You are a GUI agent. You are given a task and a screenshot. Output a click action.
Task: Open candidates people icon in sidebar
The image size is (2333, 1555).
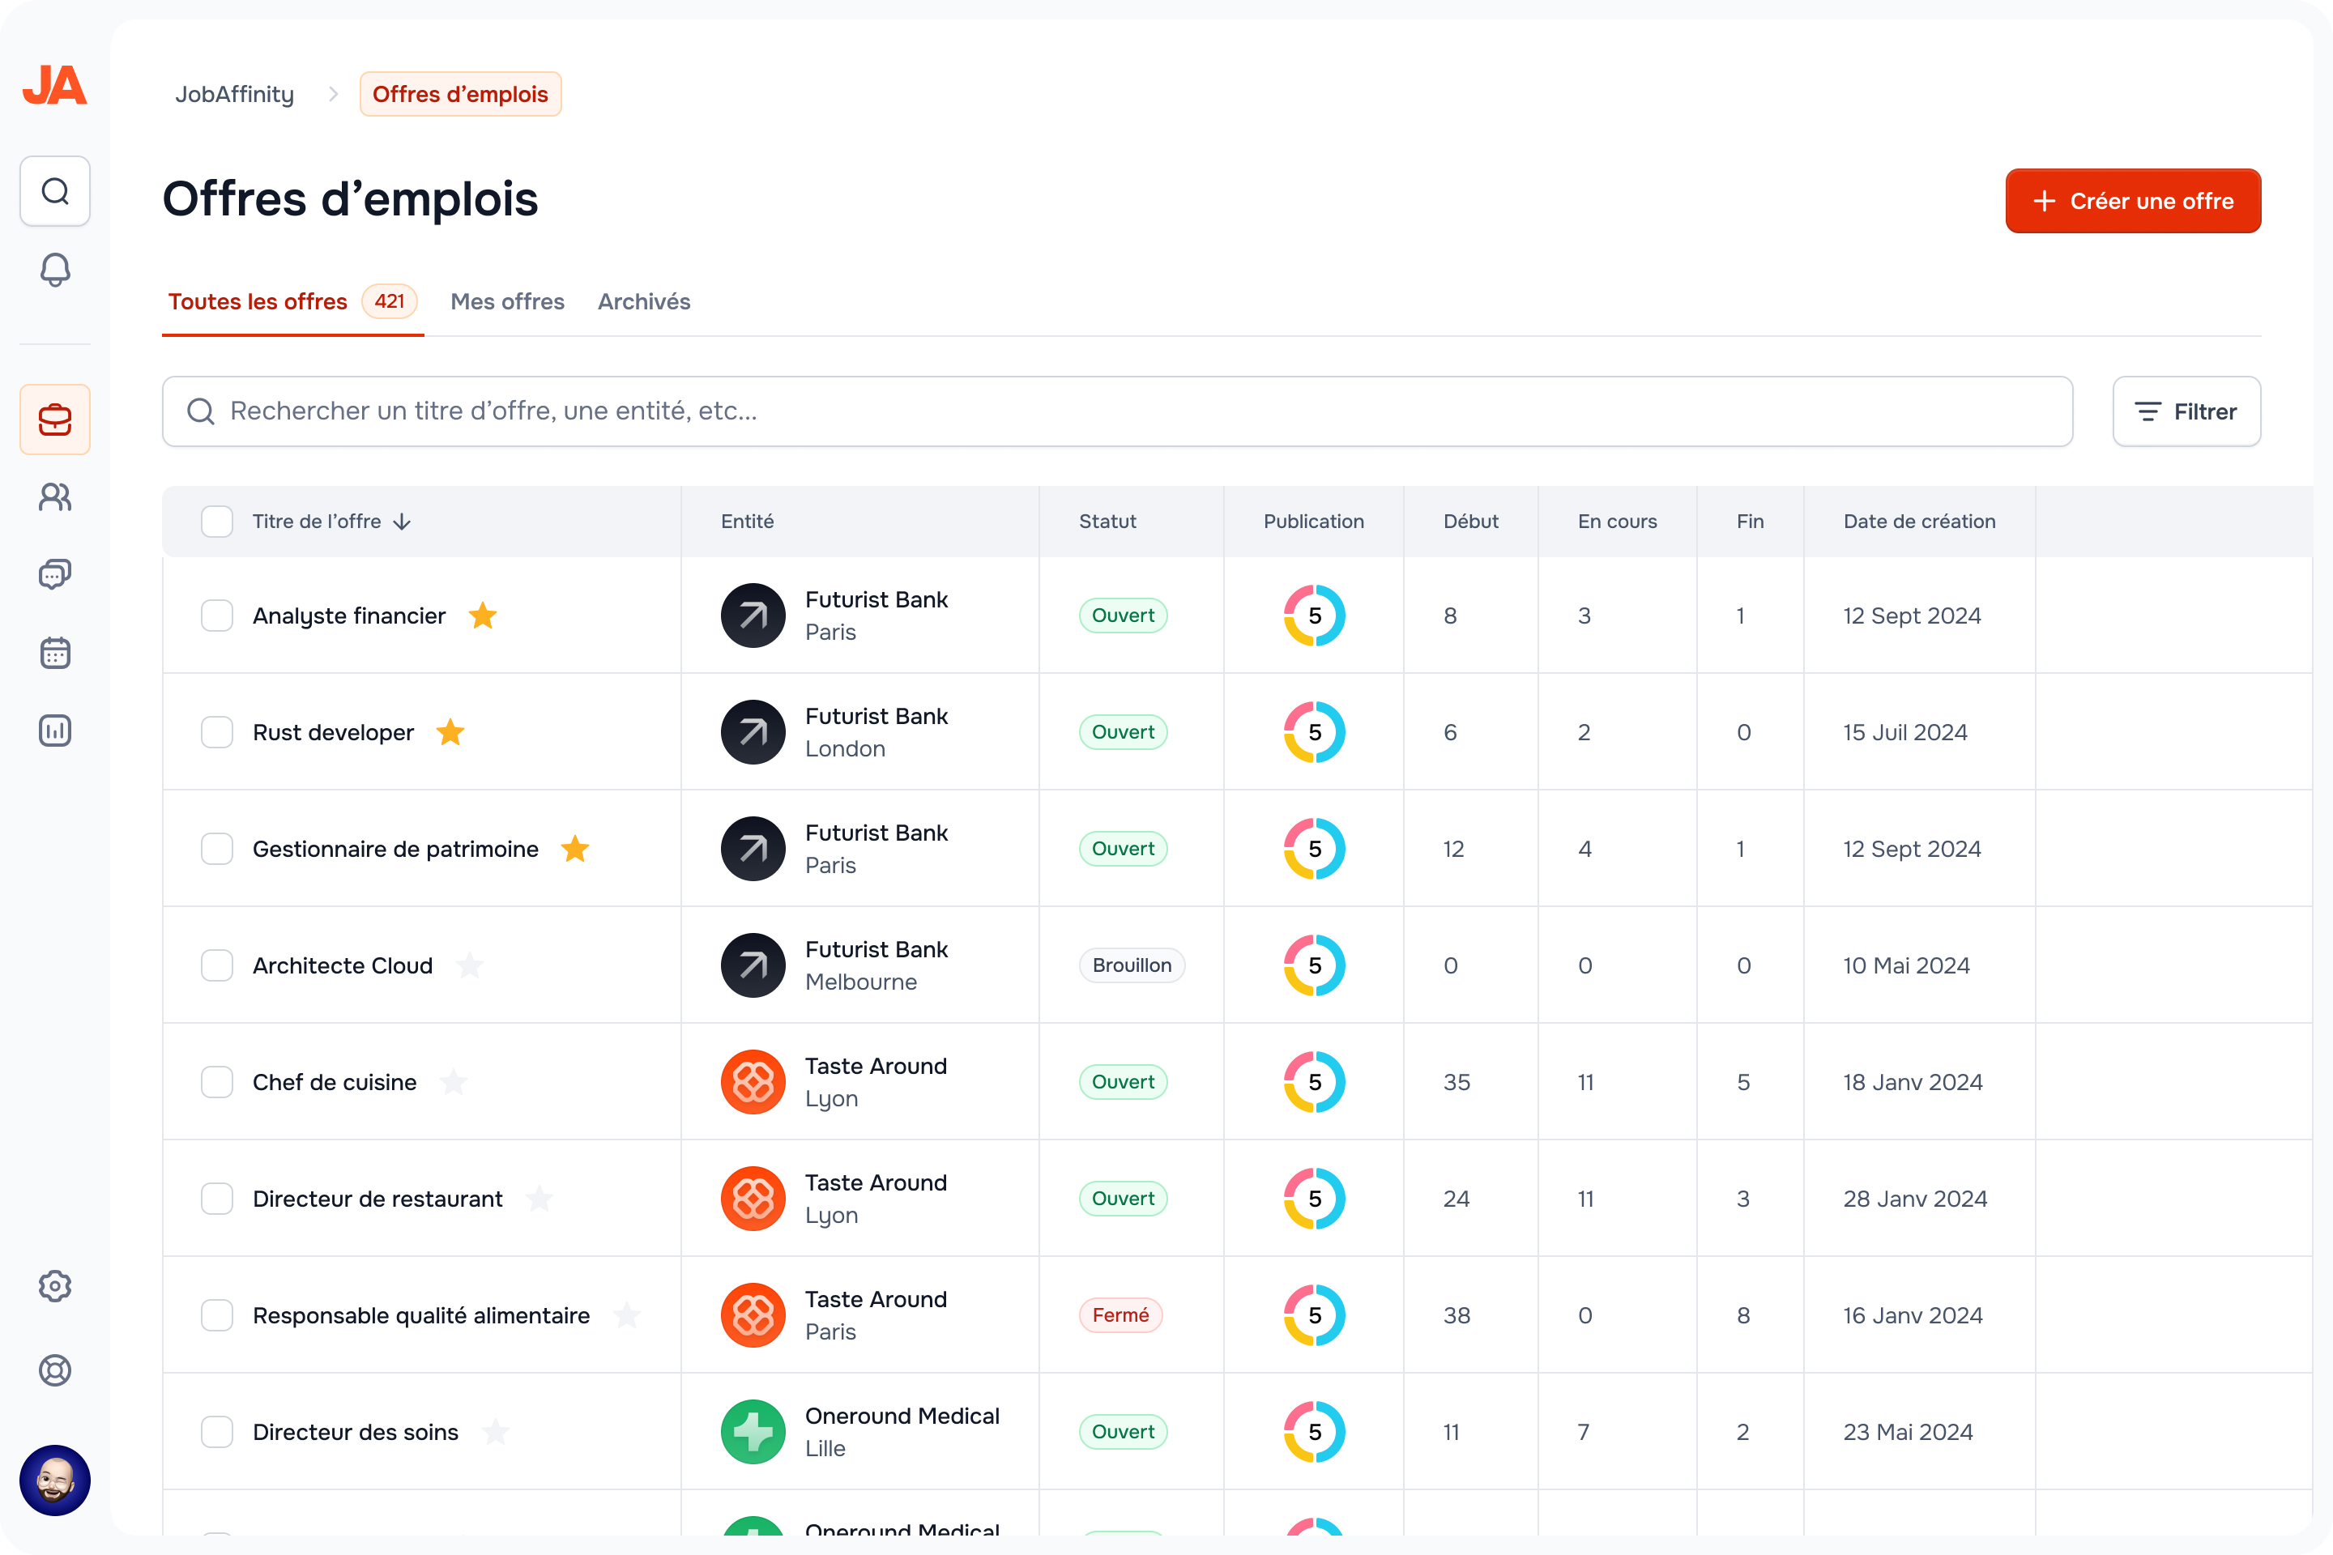[x=54, y=496]
